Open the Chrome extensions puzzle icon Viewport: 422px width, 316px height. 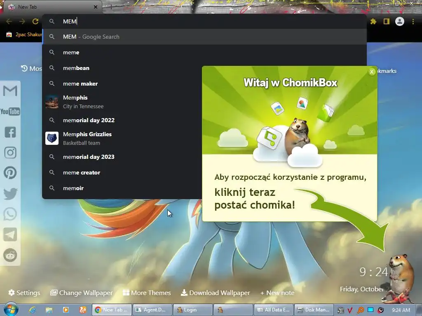373,21
